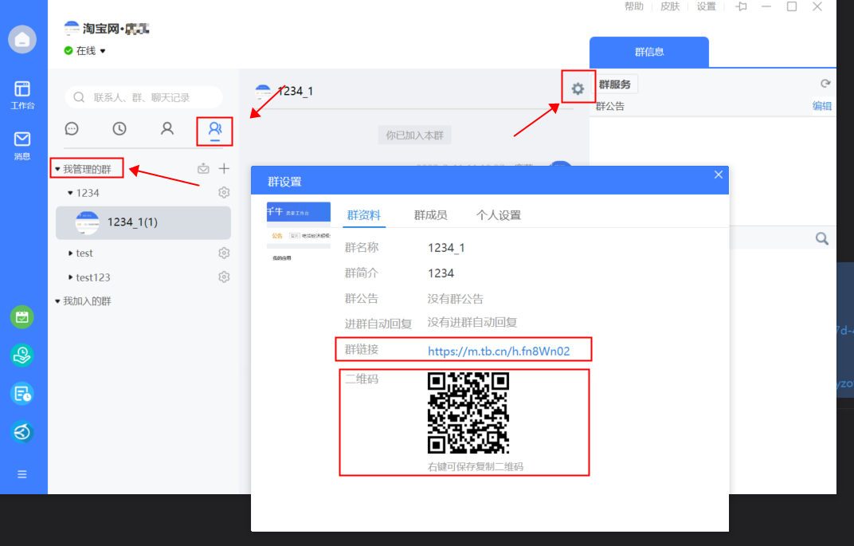Expand the test group tree

(x=70, y=253)
